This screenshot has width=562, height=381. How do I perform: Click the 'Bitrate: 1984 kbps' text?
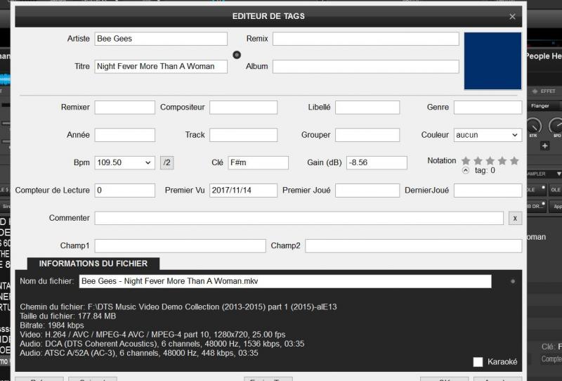[51, 325]
